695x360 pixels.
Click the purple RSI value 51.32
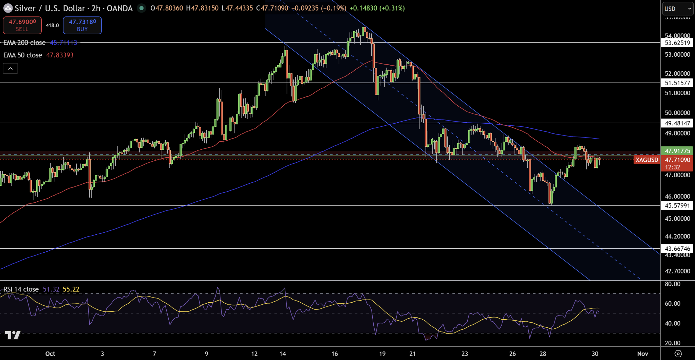click(x=51, y=289)
